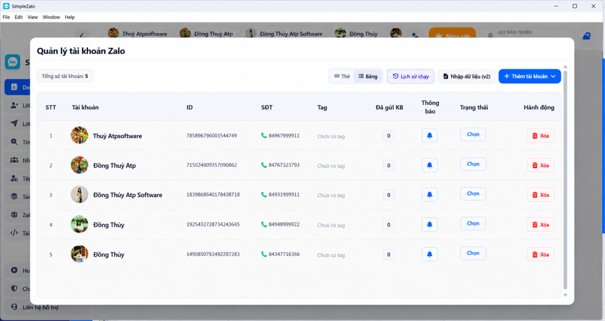
Task: Click Chọn for Thuỳ Atpsoftware
Action: (473, 135)
